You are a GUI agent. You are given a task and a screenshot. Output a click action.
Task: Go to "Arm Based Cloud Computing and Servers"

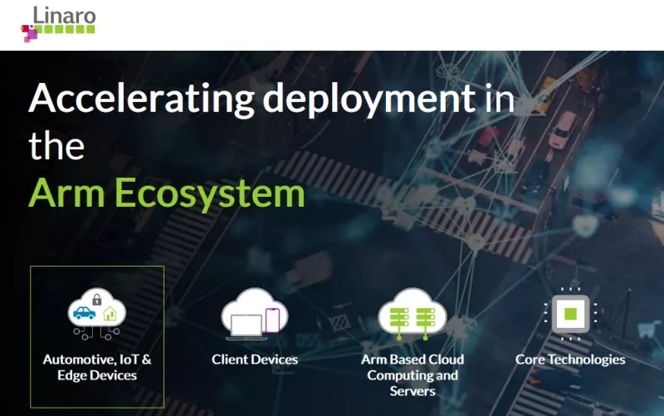412,374
